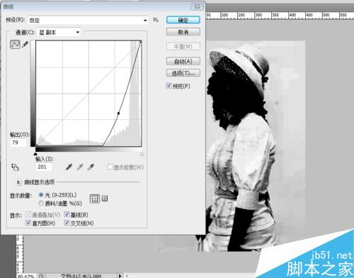This screenshot has height=278, width=354.
Task: Click the Auto (自动) button
Action: (183, 62)
